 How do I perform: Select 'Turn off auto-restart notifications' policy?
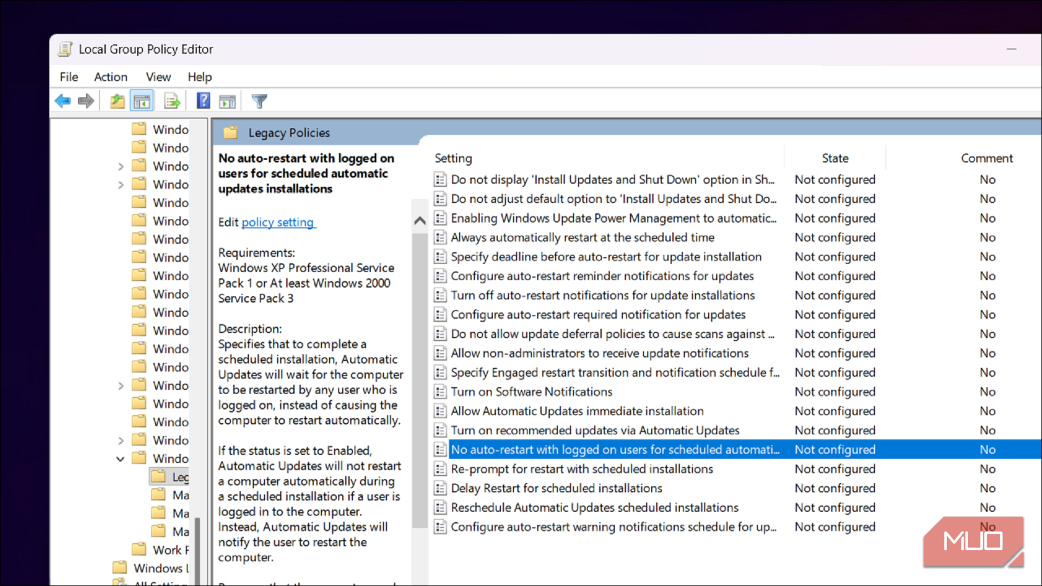tap(603, 295)
